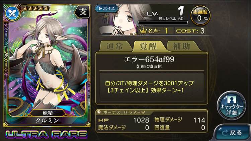Open the 補助 support tab
The height and width of the screenshot is (141, 251).
[181, 47]
